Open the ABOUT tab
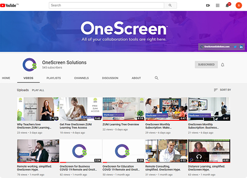This screenshot has width=247, height=178. tap(136, 78)
